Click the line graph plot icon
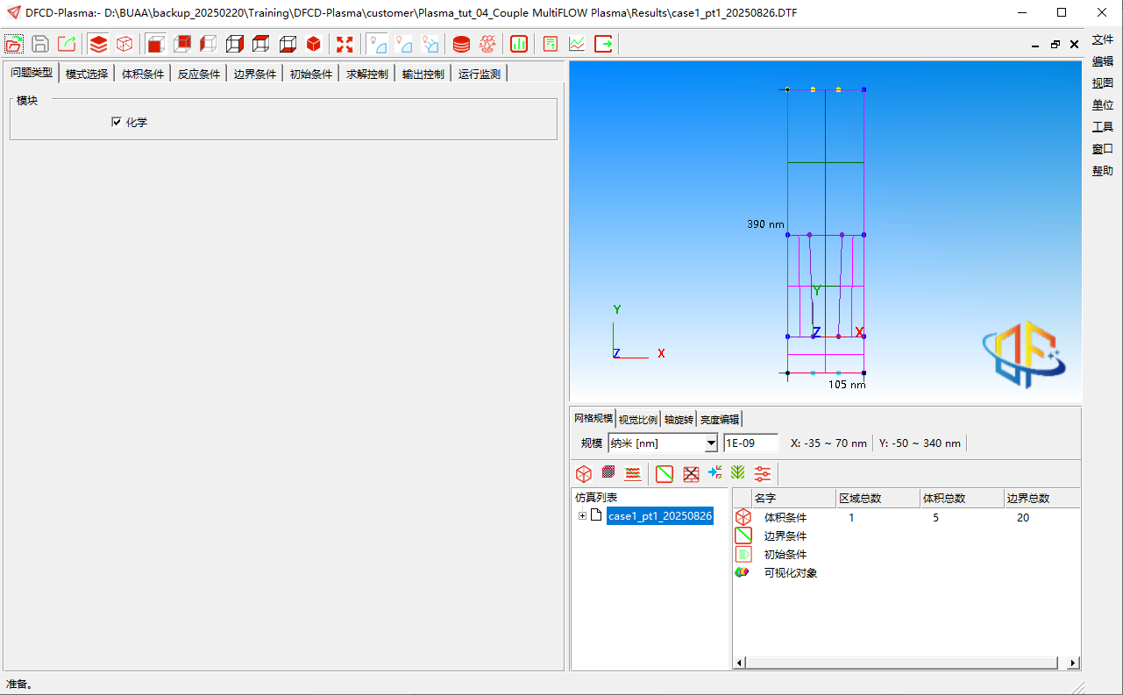Viewport: 1123px width, 695px height. coord(577,44)
